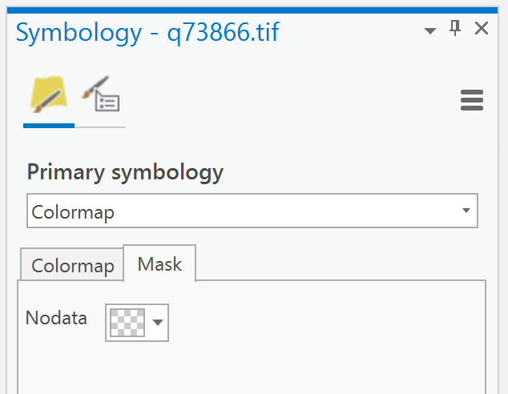This screenshot has height=394, width=508.
Task: Click the Nodata label text
Action: pos(56,318)
